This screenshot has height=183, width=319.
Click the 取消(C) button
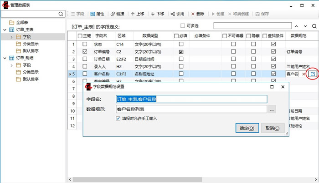pos(273,128)
